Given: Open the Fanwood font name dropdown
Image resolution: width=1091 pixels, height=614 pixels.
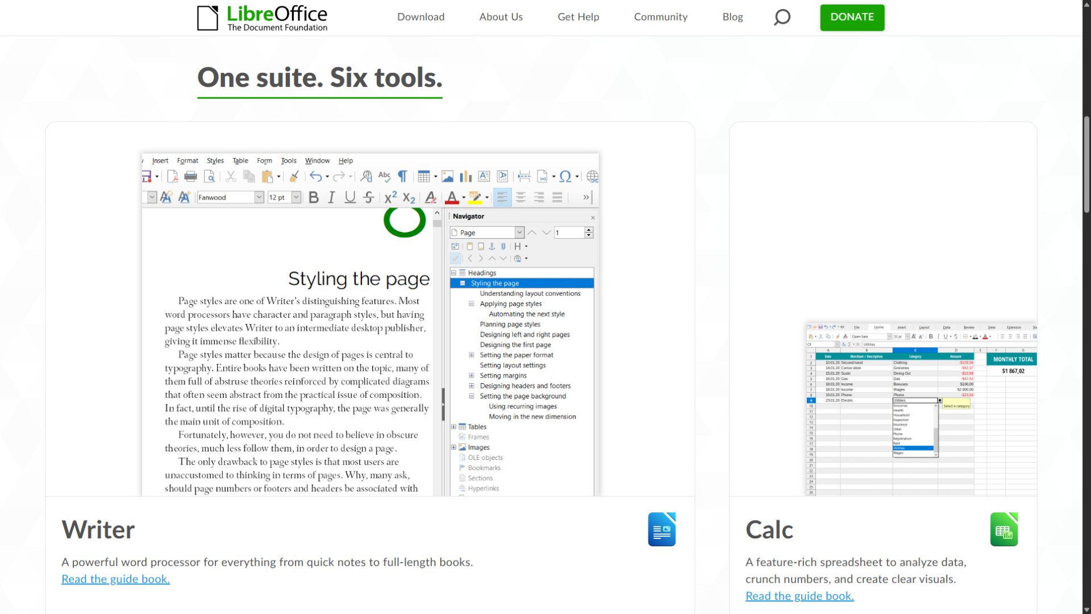Looking at the screenshot, I should tap(259, 197).
